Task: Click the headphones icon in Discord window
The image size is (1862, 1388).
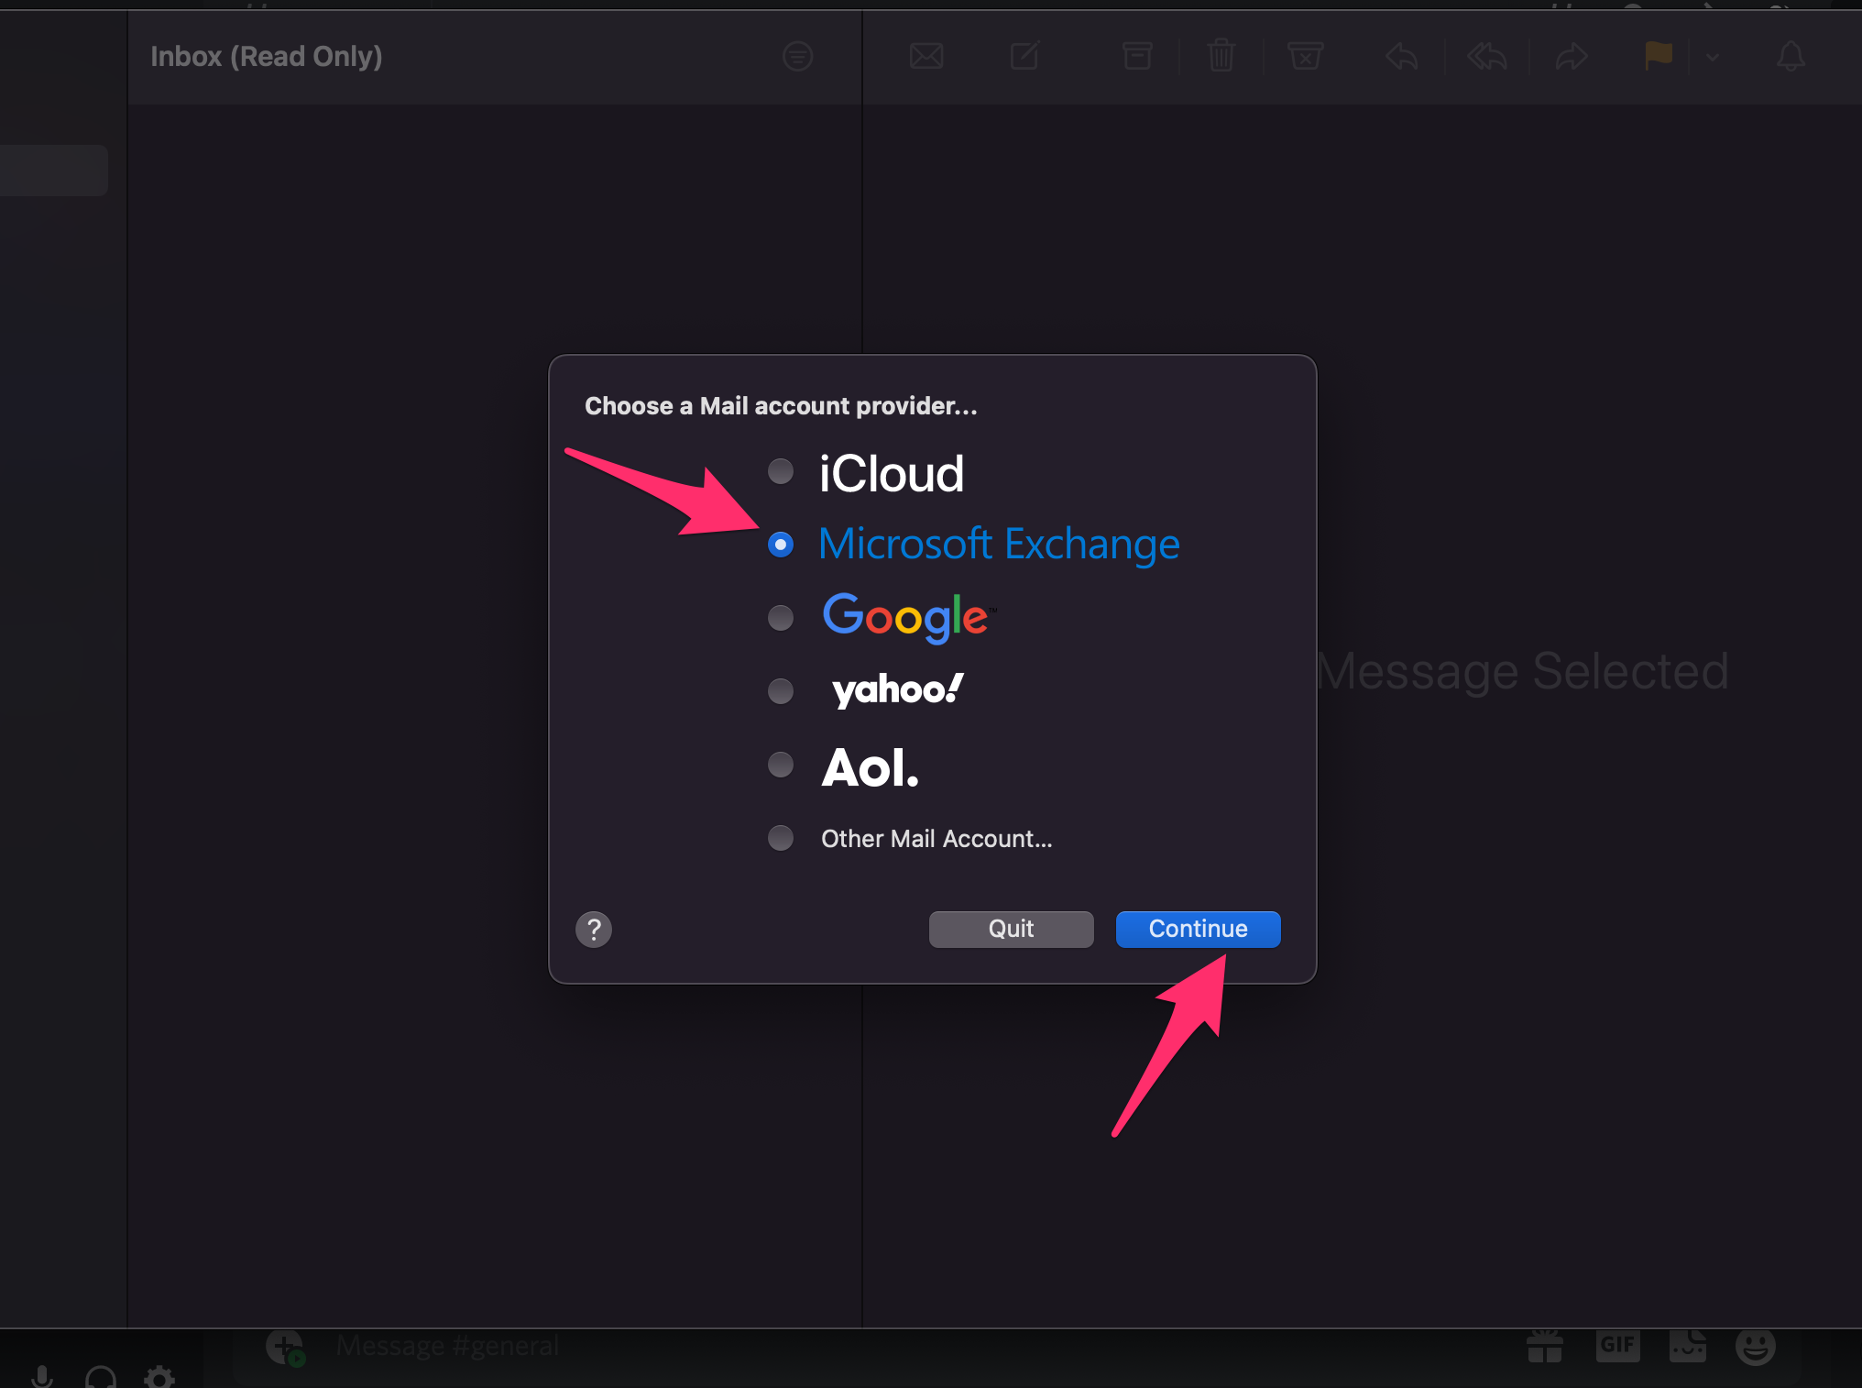Action: point(100,1377)
